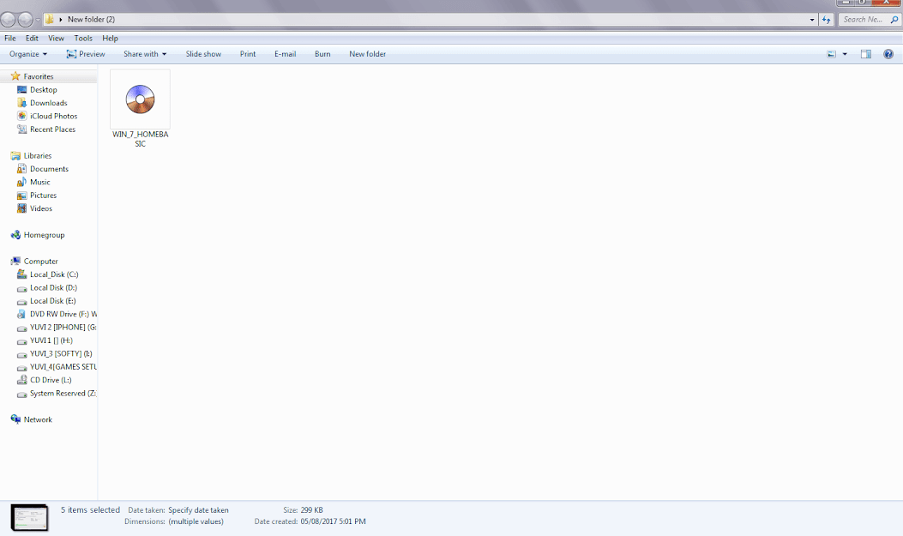Open the WIN_7_HOMEBASIC disc image file
The image size is (903, 536).
(140, 100)
